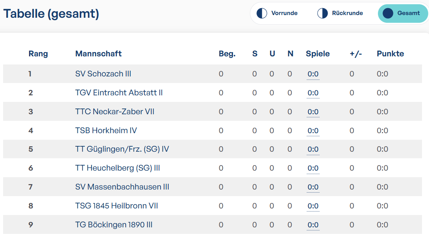This screenshot has width=429, height=237.
Task: Click the half-circle Rückrunde icon
Action: 322,13
